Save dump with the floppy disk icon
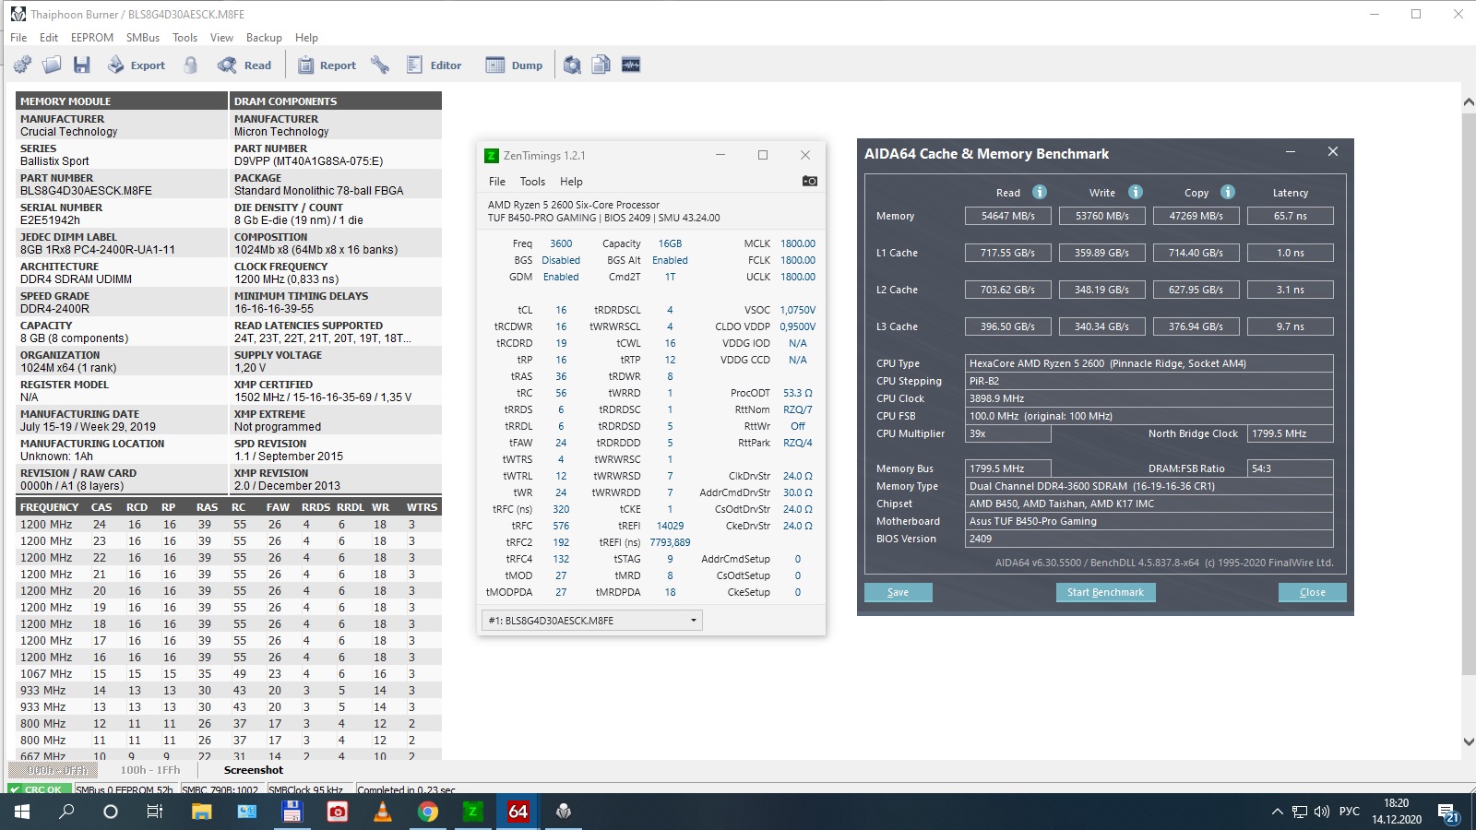This screenshot has width=1476, height=830. coord(82,65)
